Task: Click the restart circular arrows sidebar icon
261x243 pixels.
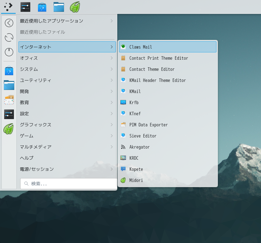Action: tap(9, 37)
